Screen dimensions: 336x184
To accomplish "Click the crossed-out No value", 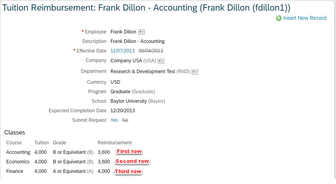I will [x=125, y=120].
